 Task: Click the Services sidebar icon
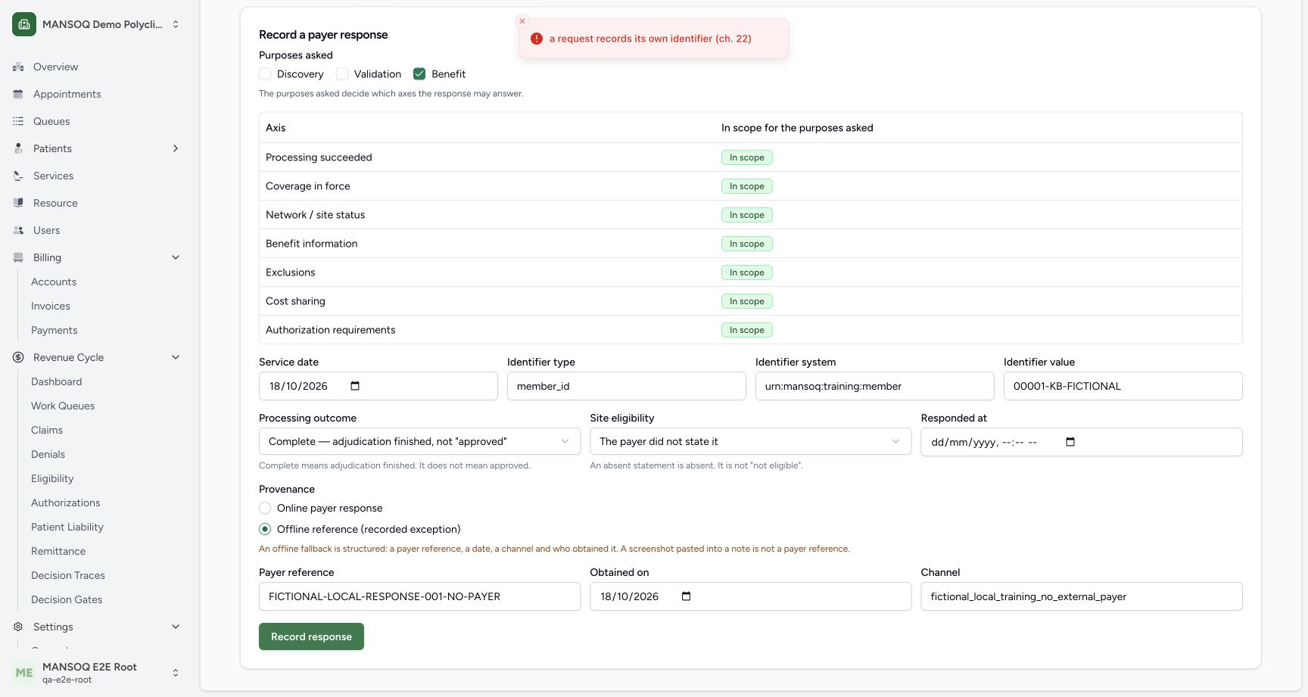tap(18, 176)
